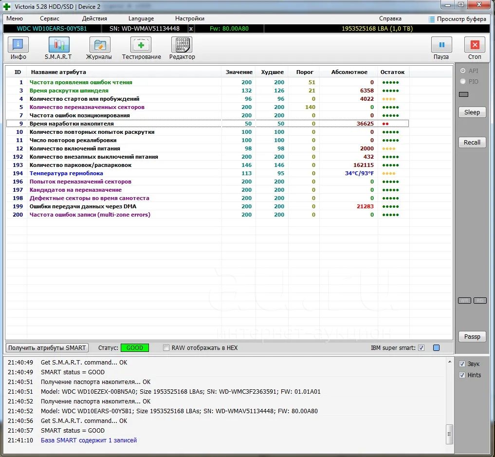Click the Recall button
Viewport: 495px width, 457px height.
(472, 142)
